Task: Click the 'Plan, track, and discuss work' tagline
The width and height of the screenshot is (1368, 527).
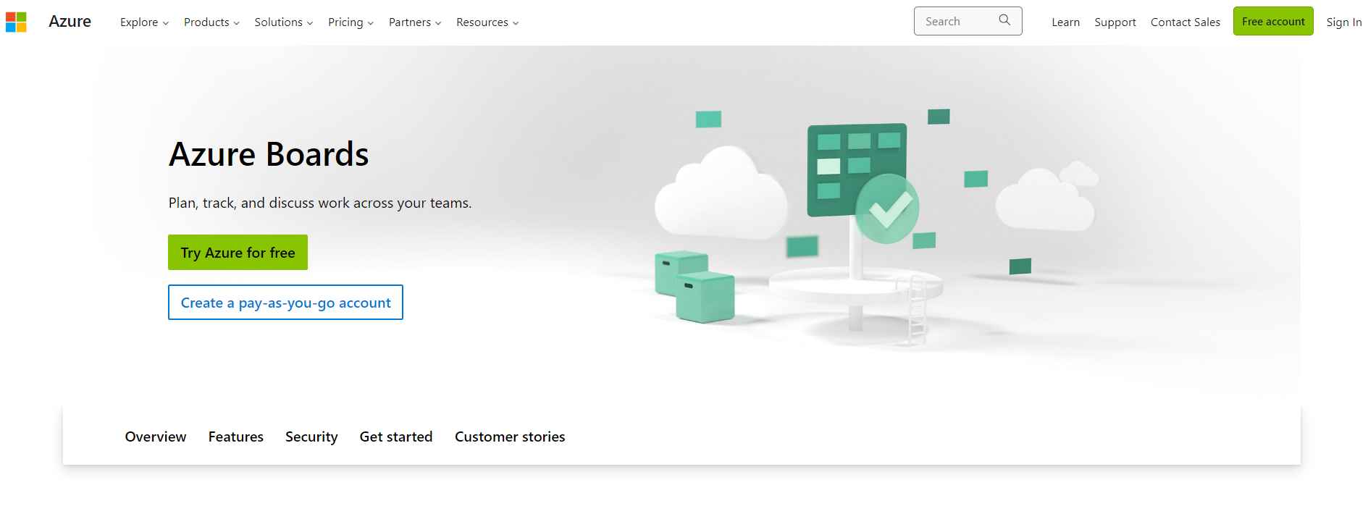Action: 320,203
